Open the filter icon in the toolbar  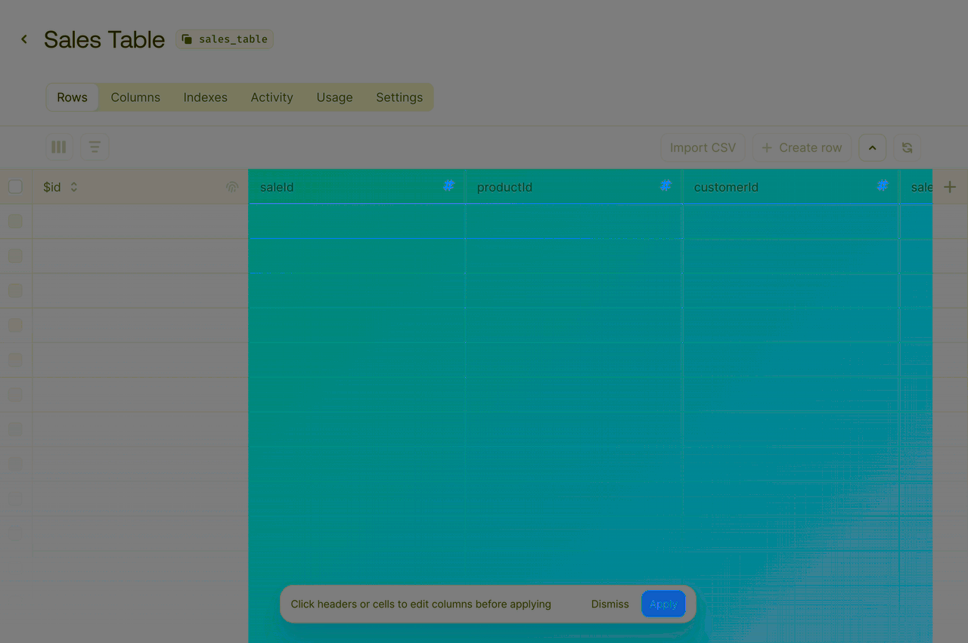94,147
